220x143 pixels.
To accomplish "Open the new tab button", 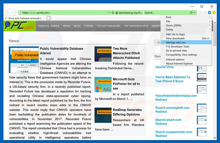I will pyautogui.click(x=49, y=18).
